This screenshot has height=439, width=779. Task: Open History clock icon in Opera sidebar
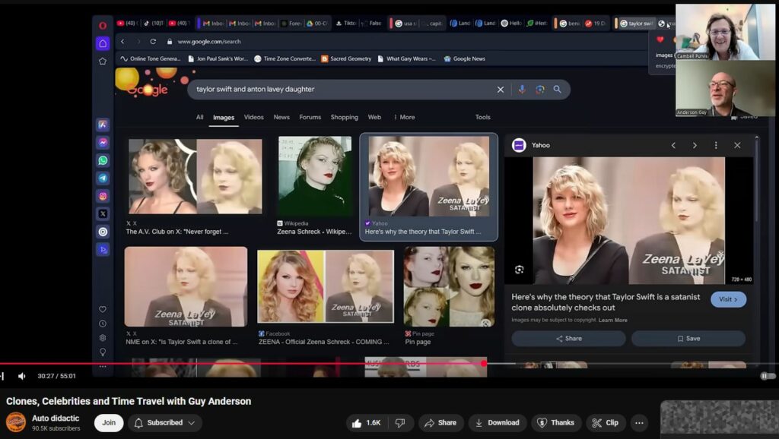(103, 324)
